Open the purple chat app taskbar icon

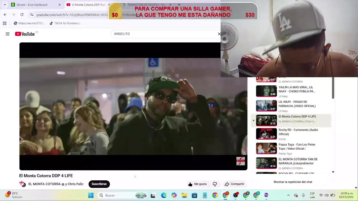pyautogui.click(x=266, y=195)
